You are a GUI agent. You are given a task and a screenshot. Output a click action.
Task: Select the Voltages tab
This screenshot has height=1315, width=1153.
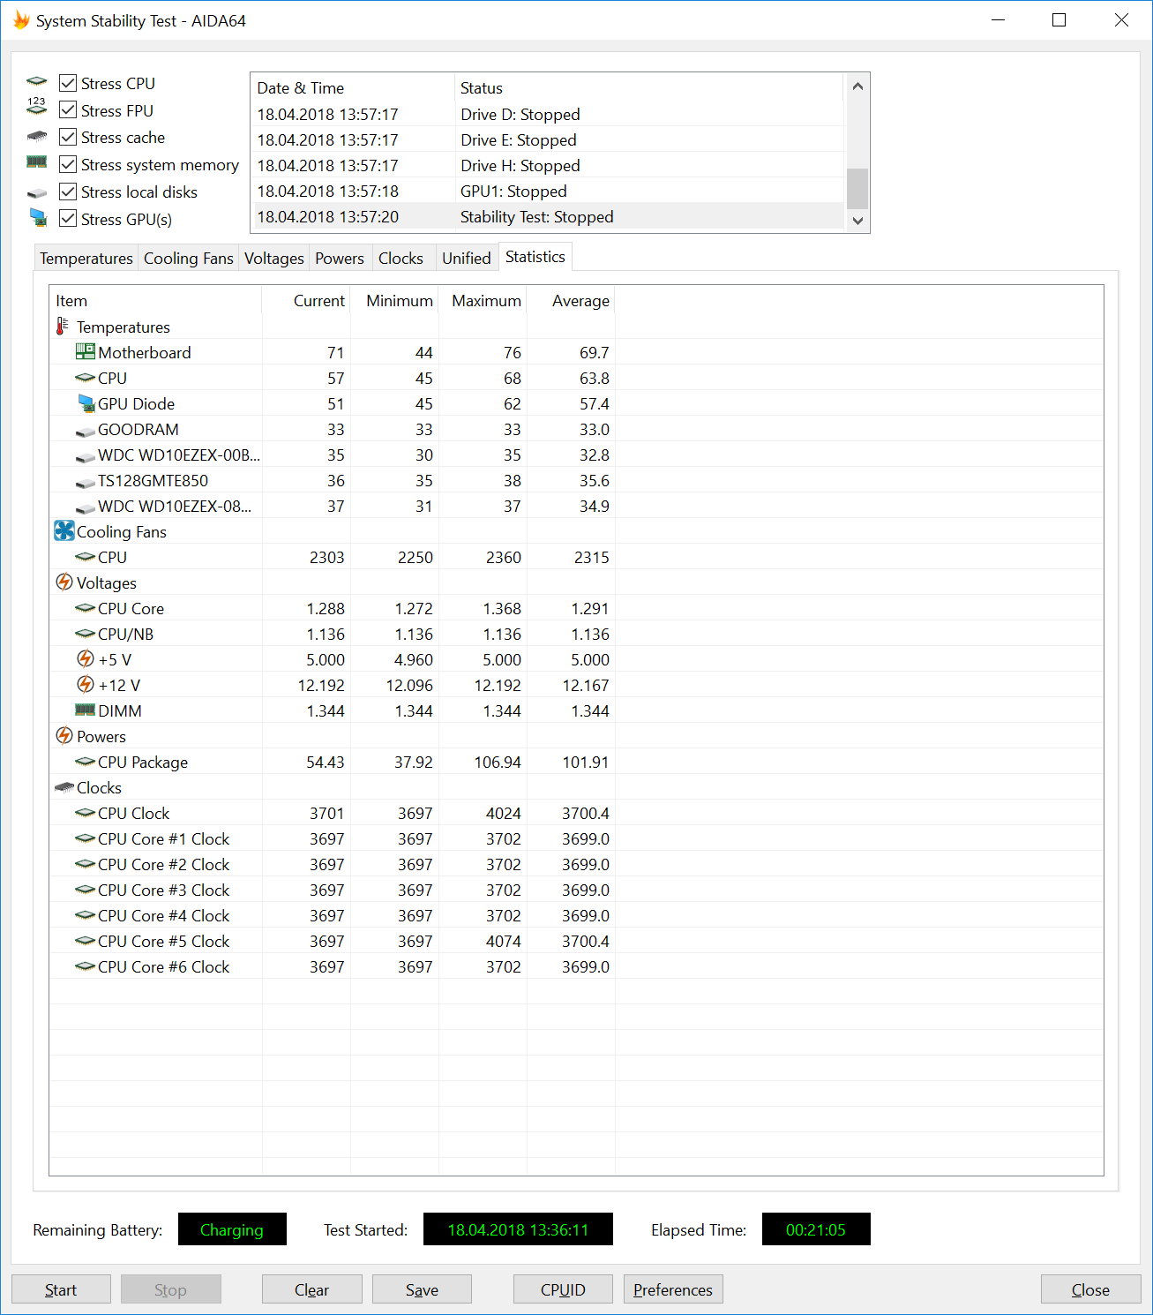(273, 258)
